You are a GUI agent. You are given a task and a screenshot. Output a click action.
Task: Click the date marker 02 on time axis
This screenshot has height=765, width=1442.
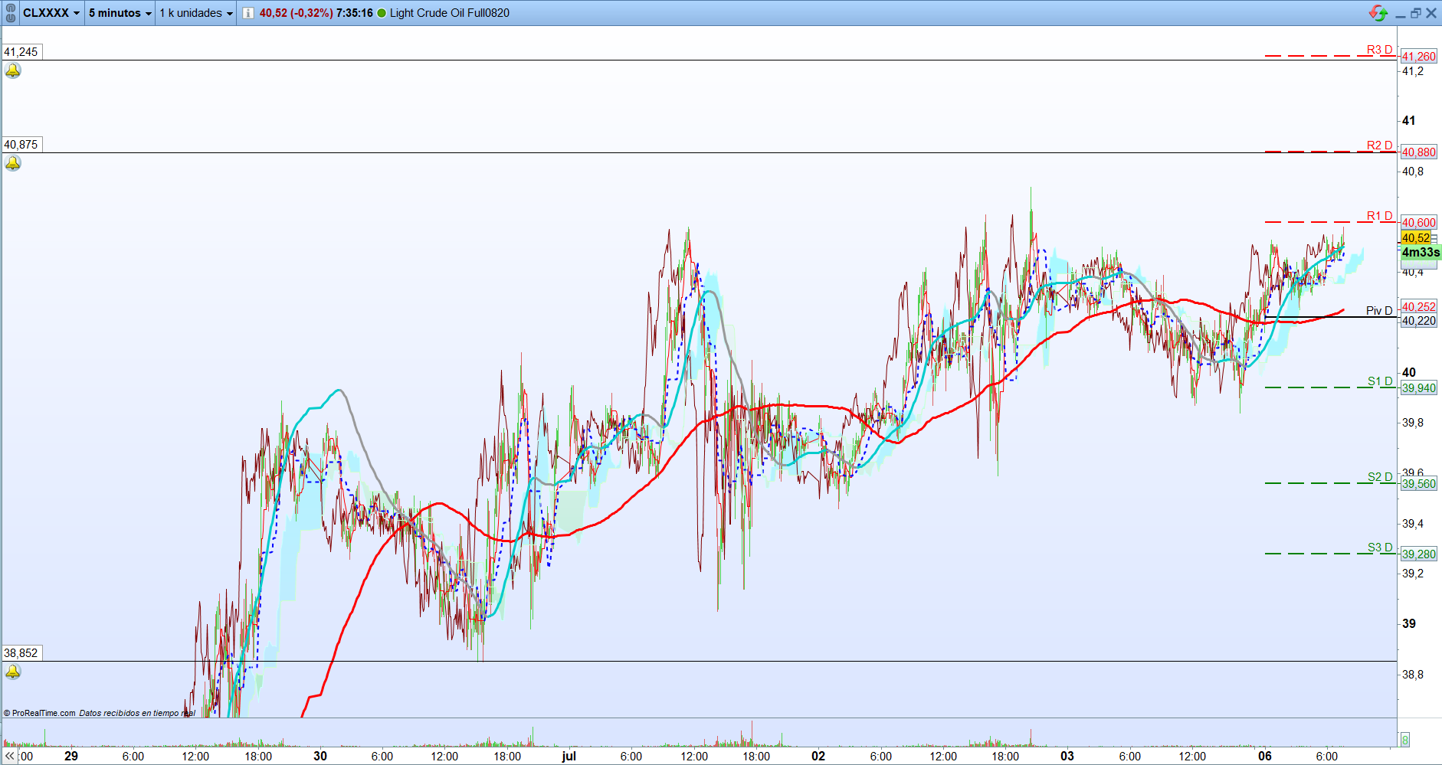818,756
